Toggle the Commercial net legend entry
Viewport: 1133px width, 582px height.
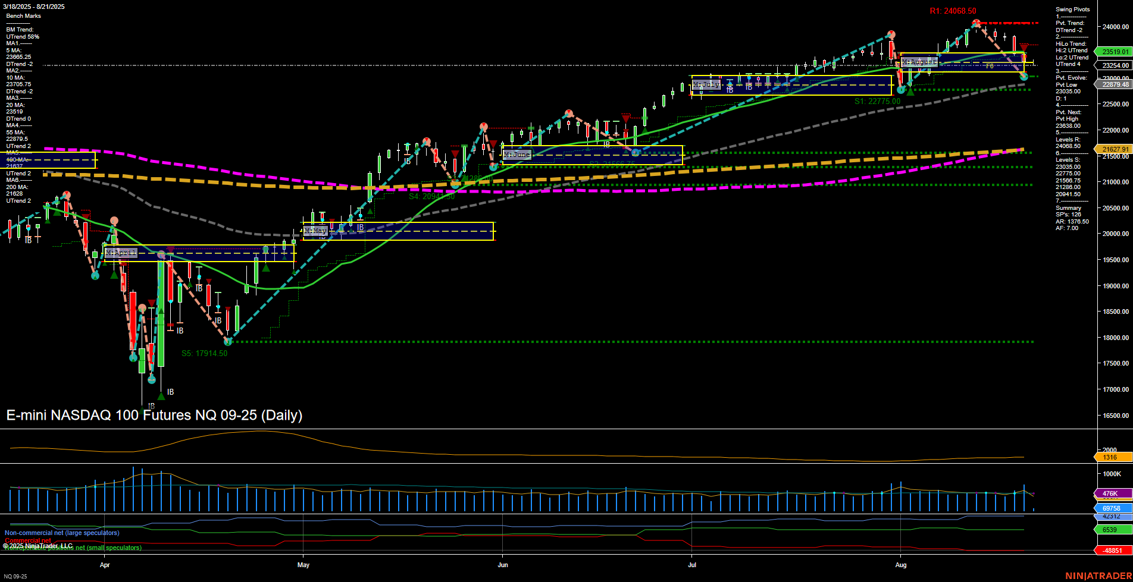coord(27,540)
